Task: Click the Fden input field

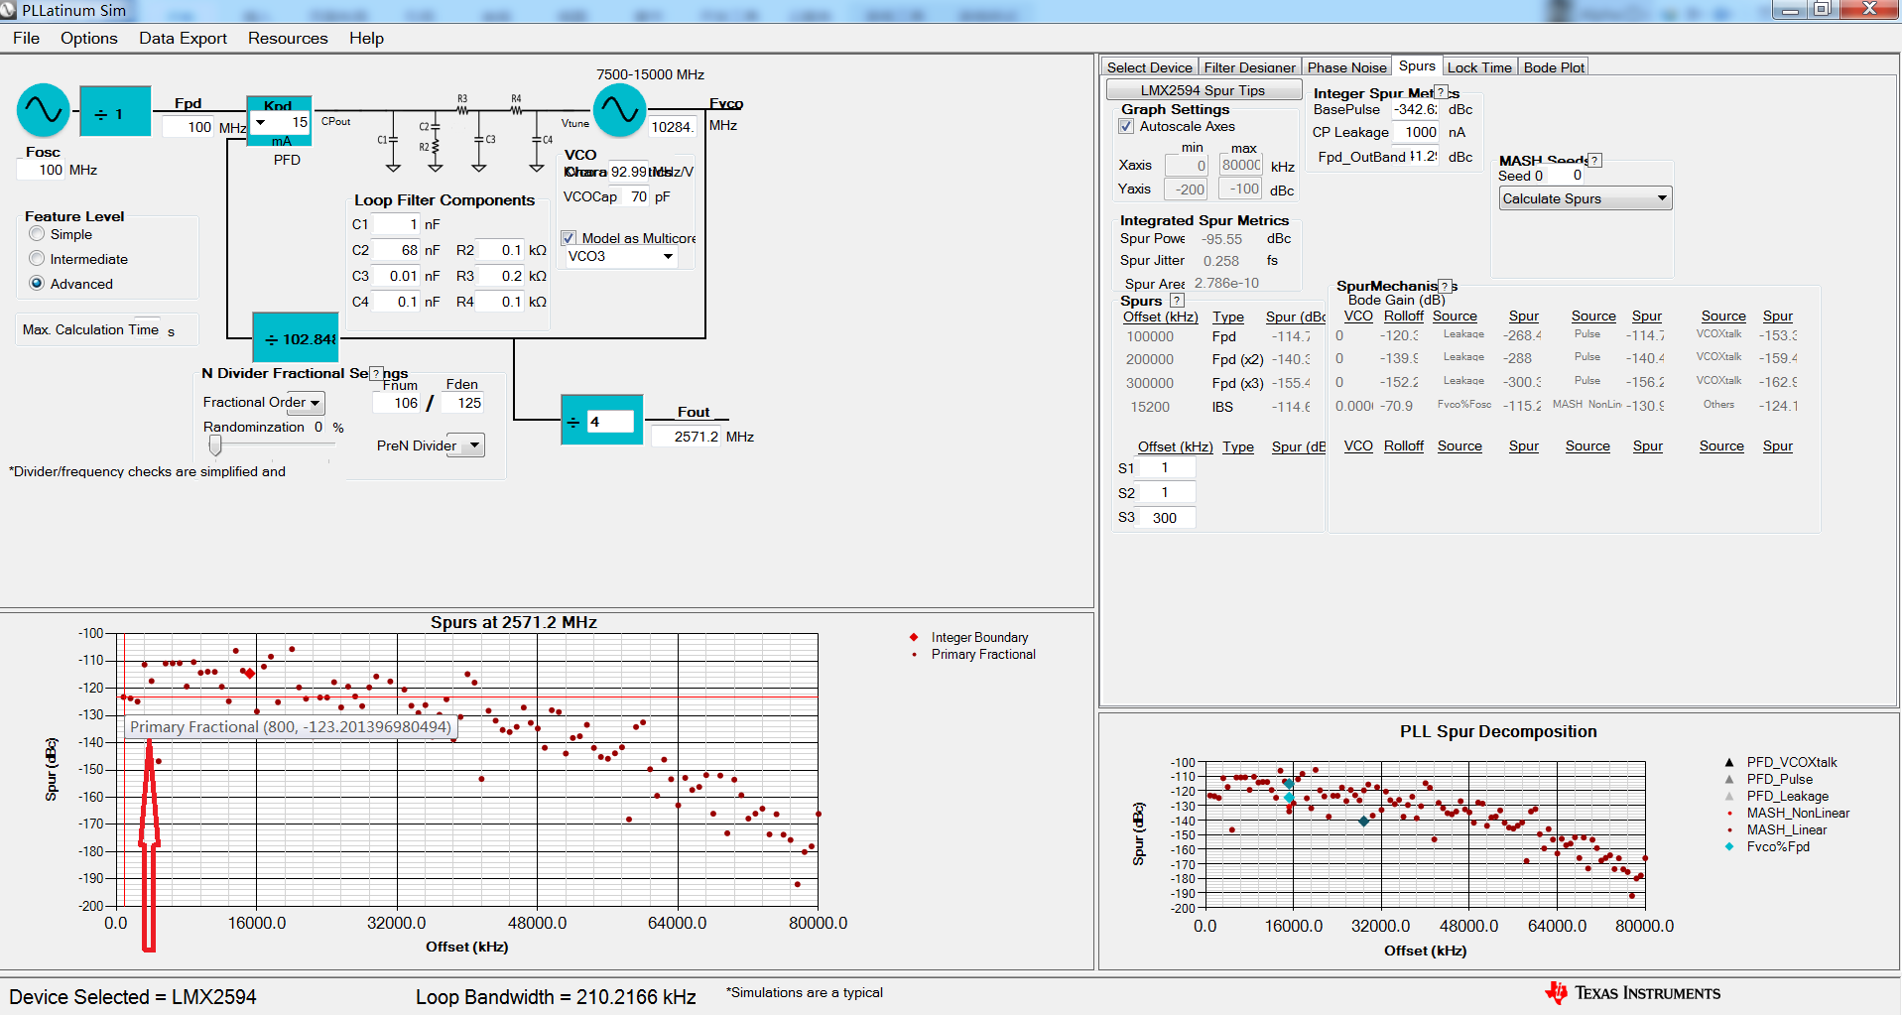Action: click(x=462, y=403)
